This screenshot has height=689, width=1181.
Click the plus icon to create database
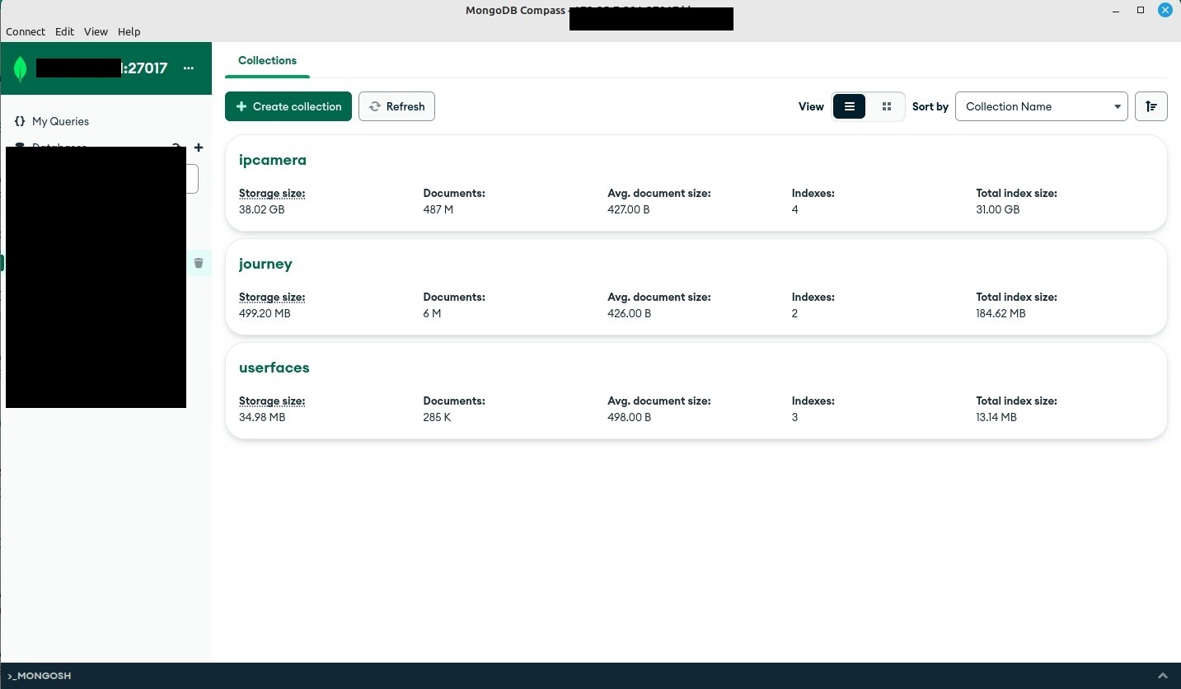[x=198, y=148]
